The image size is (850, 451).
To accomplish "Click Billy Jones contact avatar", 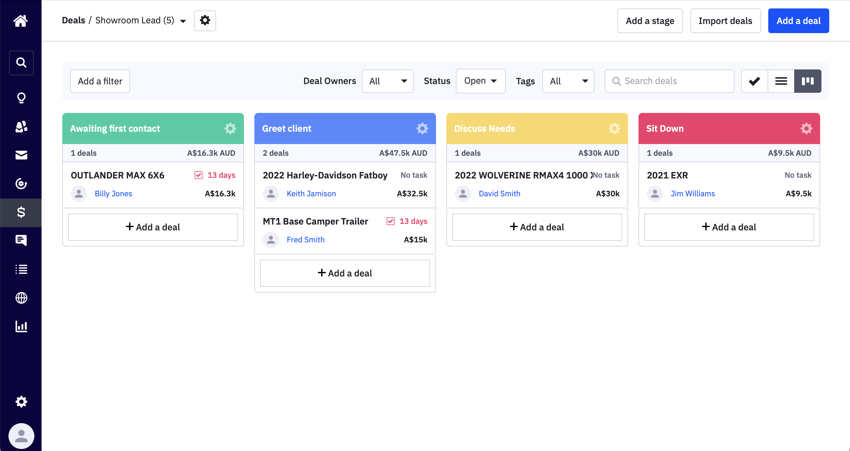I will pyautogui.click(x=79, y=194).
